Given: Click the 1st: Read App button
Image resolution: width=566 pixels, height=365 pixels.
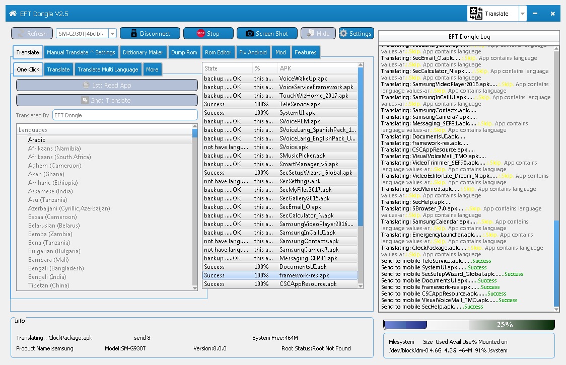Looking at the screenshot, I should coord(107,85).
